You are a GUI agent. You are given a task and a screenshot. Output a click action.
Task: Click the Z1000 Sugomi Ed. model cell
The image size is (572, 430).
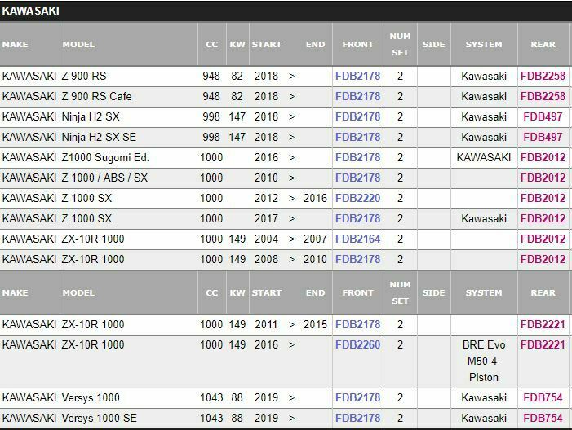pos(106,158)
